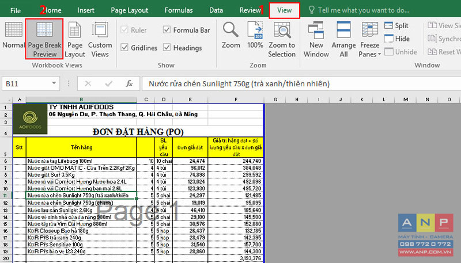Select cell Nước lau sàn Sunlight 2.6Kg
The width and height of the screenshot is (461, 263).
coord(81,210)
